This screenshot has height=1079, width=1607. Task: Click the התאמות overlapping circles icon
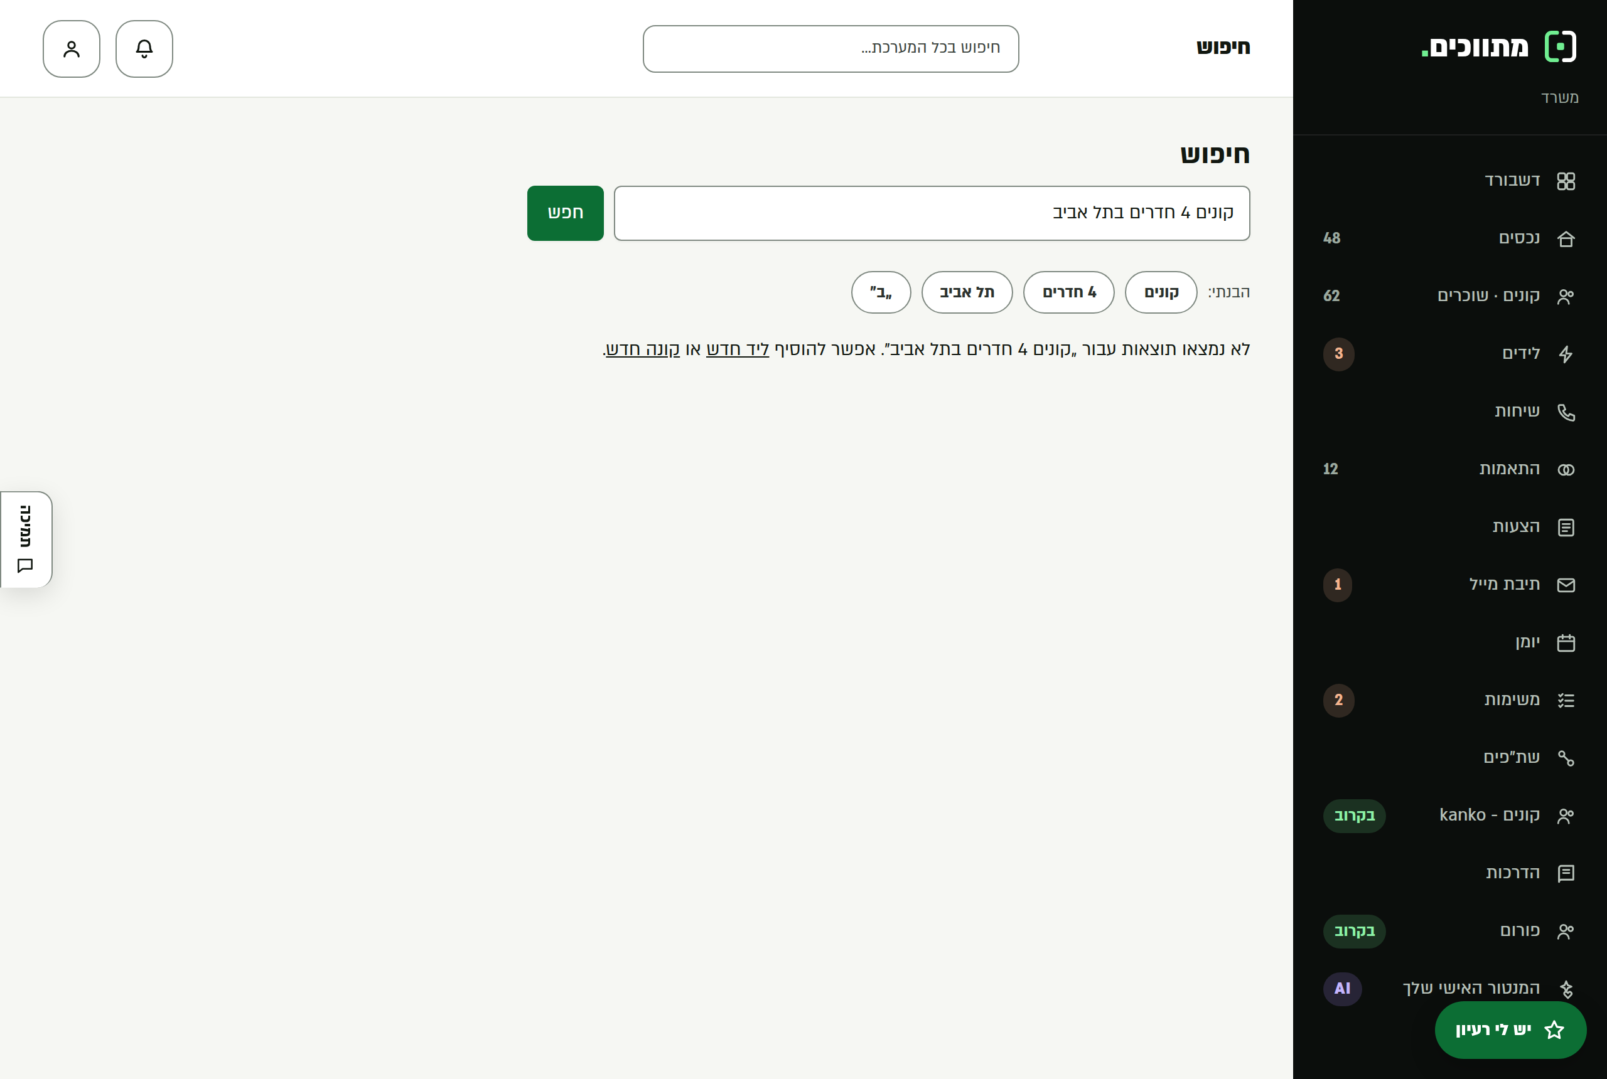1566,469
